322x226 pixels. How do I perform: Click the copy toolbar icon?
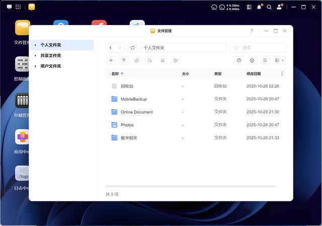137,60
